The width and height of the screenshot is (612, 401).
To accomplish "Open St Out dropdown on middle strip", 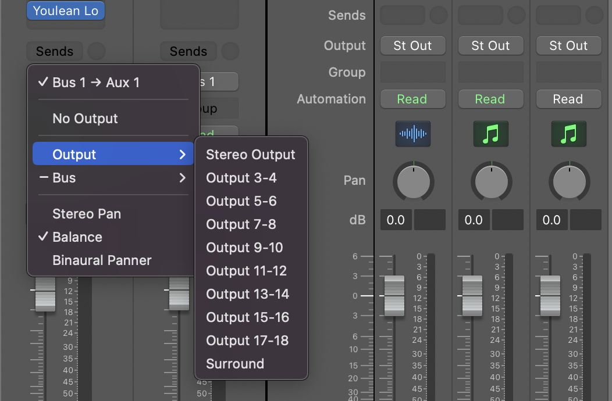I will [x=491, y=46].
